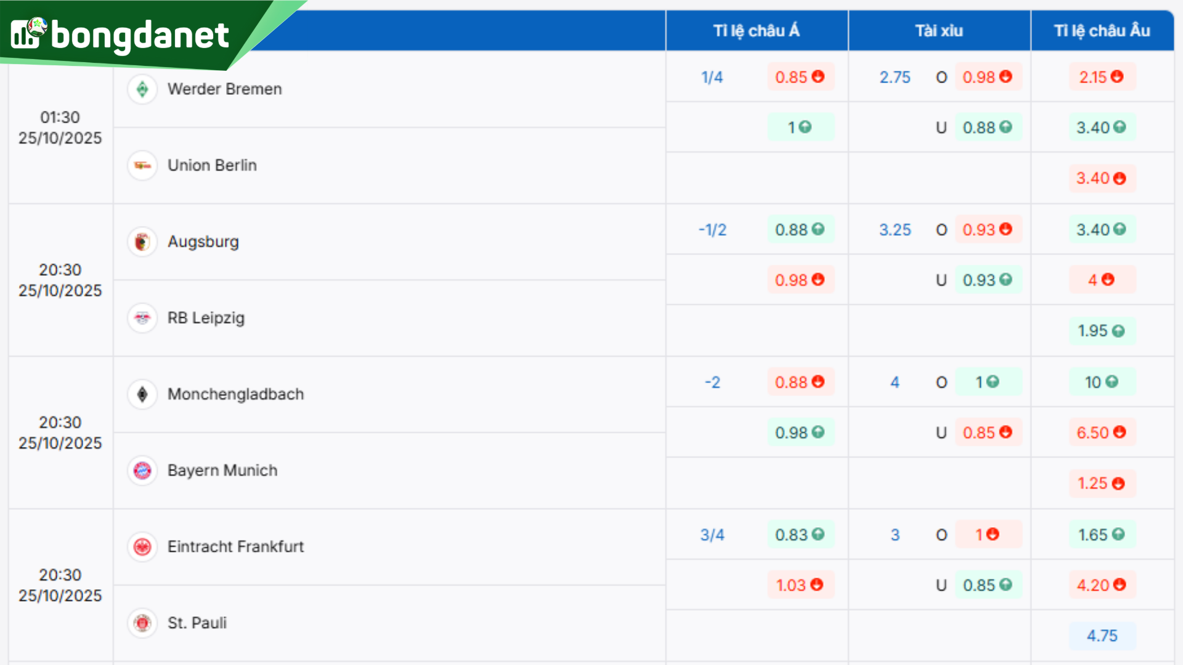Click the 1.03 Asian handicap odds
The height and width of the screenshot is (665, 1183).
point(799,585)
